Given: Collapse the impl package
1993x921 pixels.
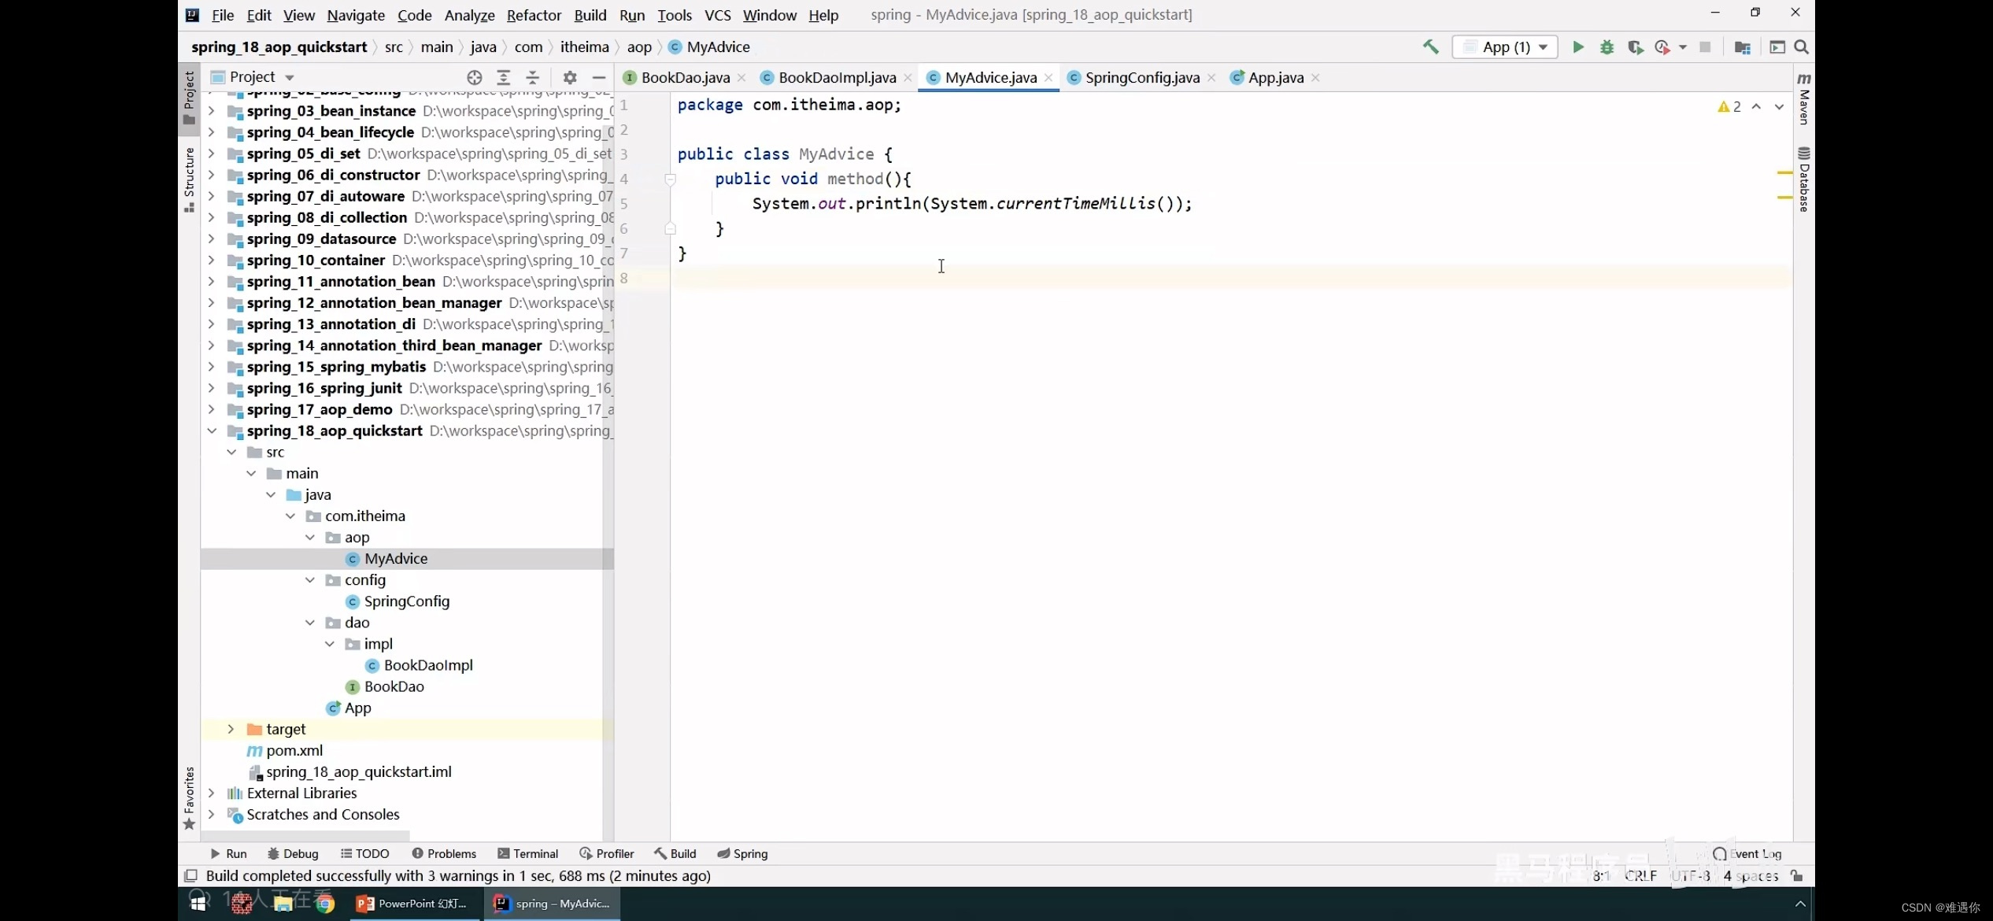Looking at the screenshot, I should point(330,643).
